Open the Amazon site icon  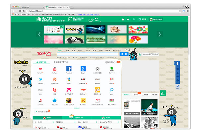coord(97,79)
